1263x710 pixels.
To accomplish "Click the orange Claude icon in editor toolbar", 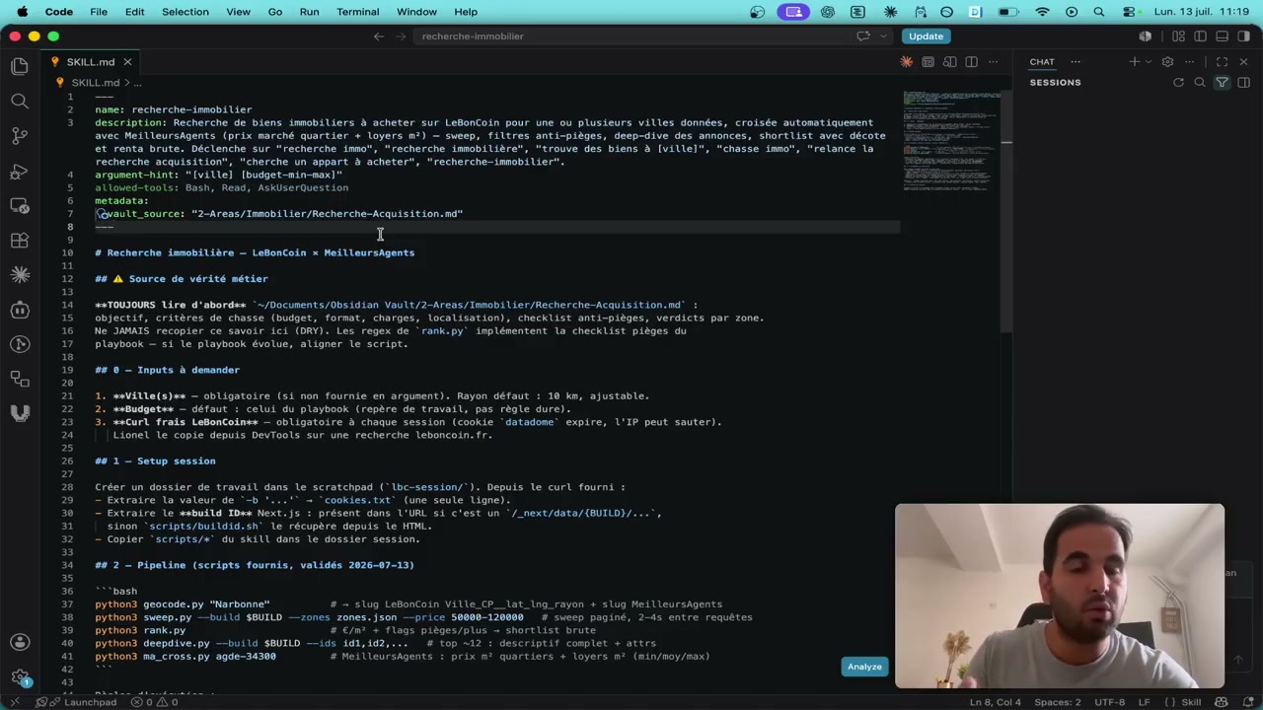I will tap(906, 62).
